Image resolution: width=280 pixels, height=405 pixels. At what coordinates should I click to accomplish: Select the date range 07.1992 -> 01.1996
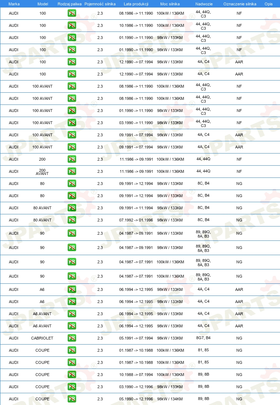[x=136, y=220]
